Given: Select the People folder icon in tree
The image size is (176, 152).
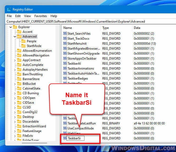Looking at the screenshot, I should pos(23,41).
